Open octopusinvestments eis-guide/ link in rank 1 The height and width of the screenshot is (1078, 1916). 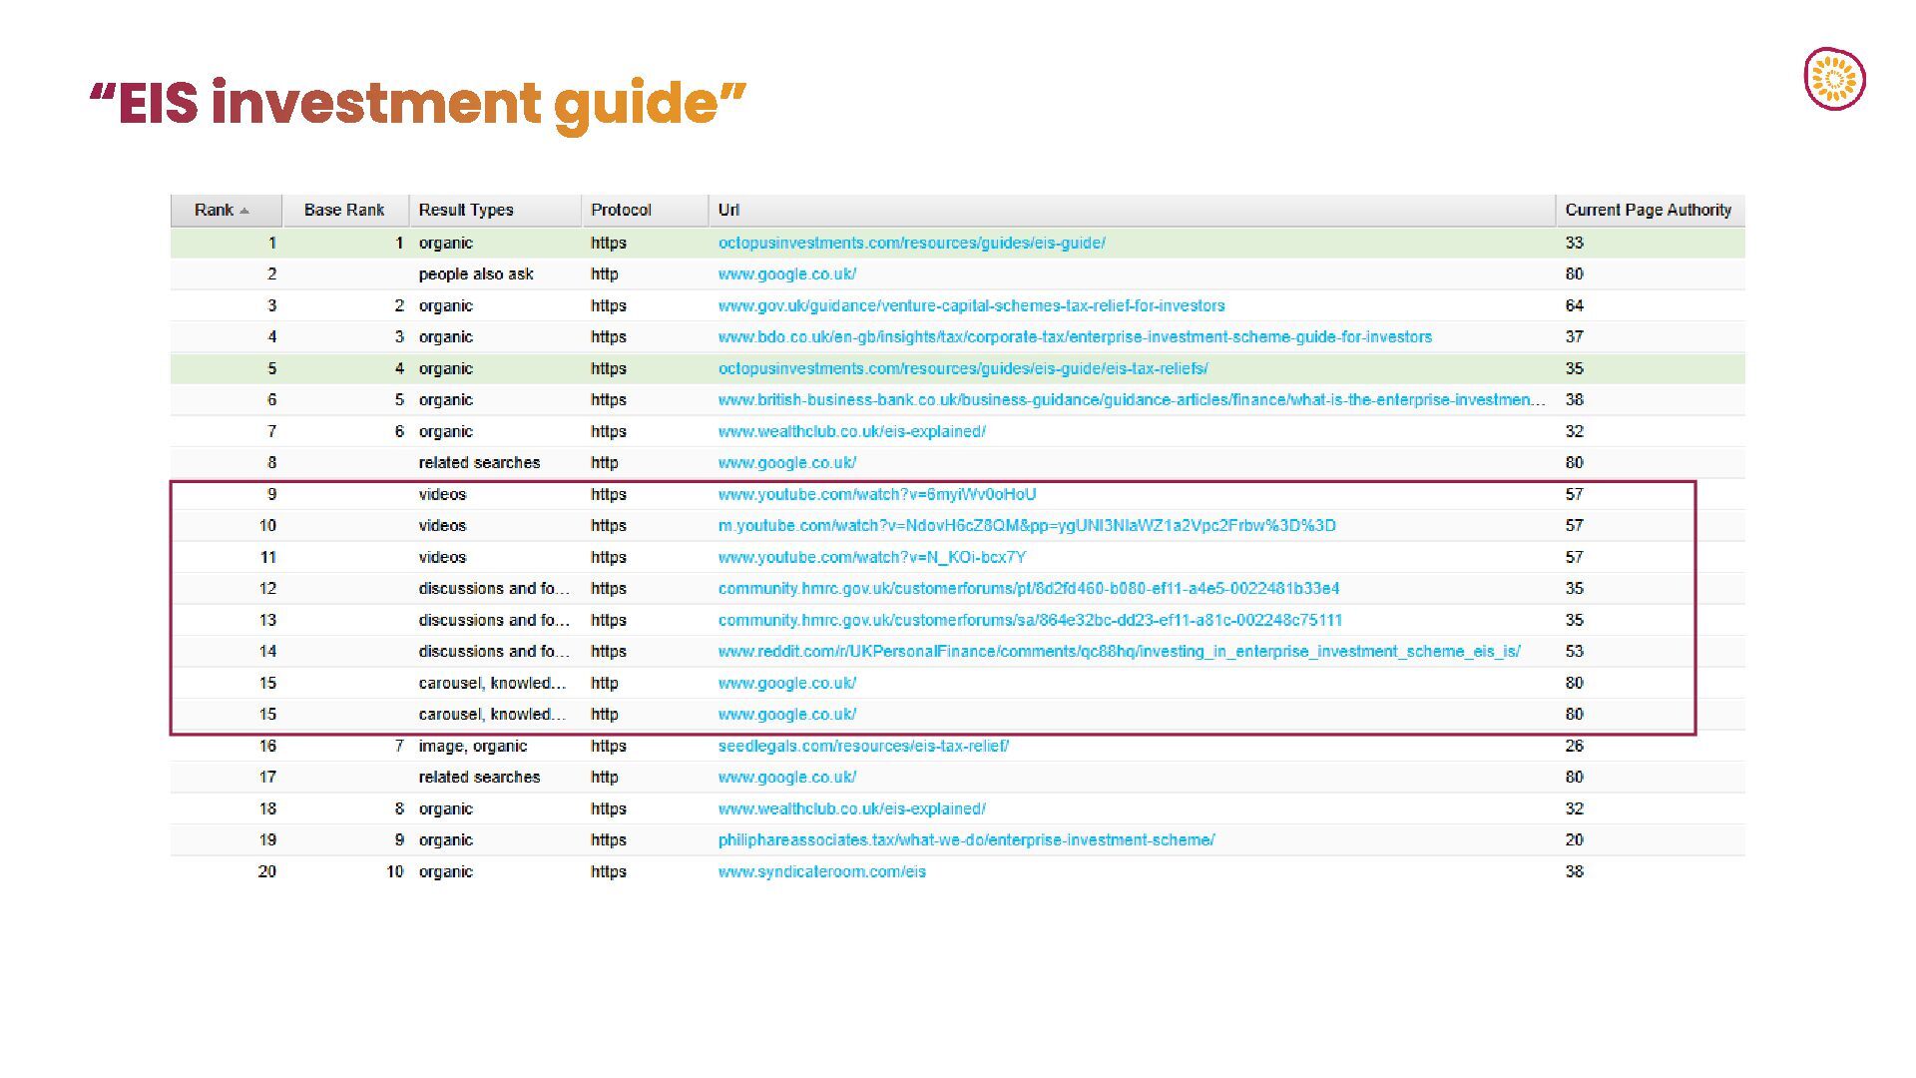pos(911,243)
